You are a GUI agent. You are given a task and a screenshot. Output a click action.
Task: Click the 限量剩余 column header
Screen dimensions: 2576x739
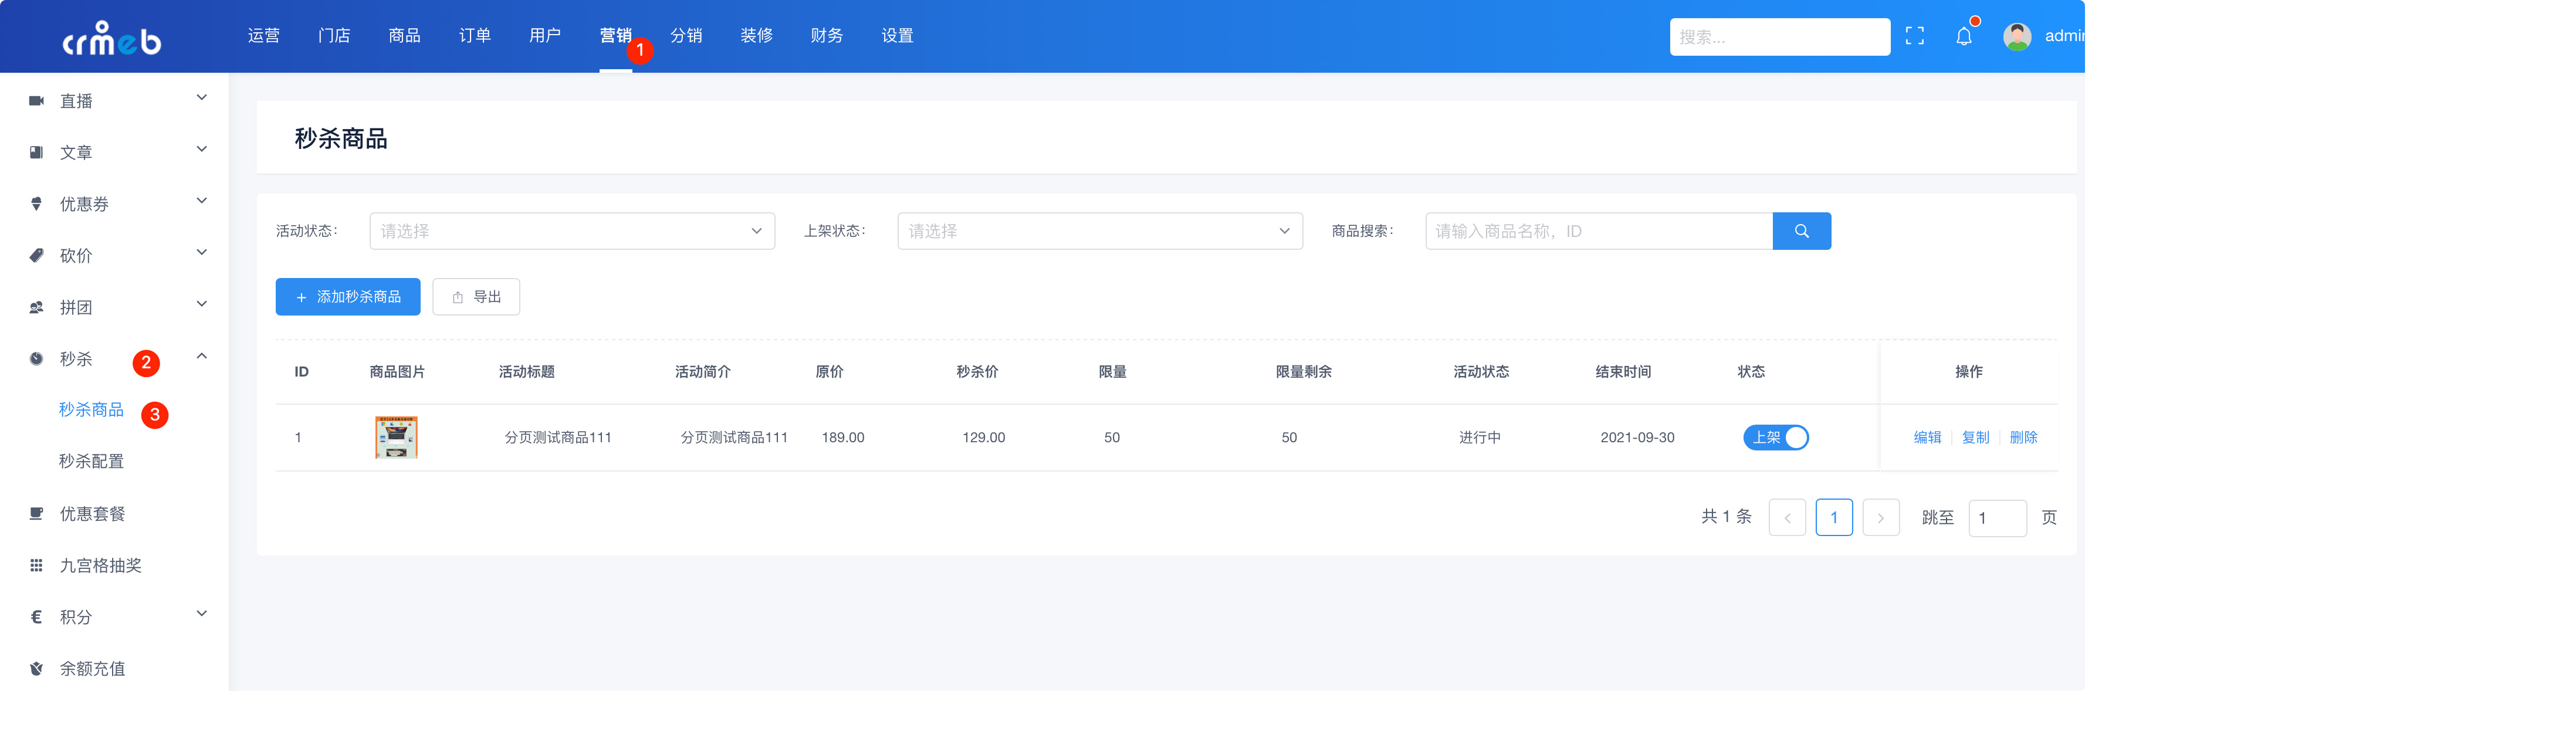point(1303,372)
